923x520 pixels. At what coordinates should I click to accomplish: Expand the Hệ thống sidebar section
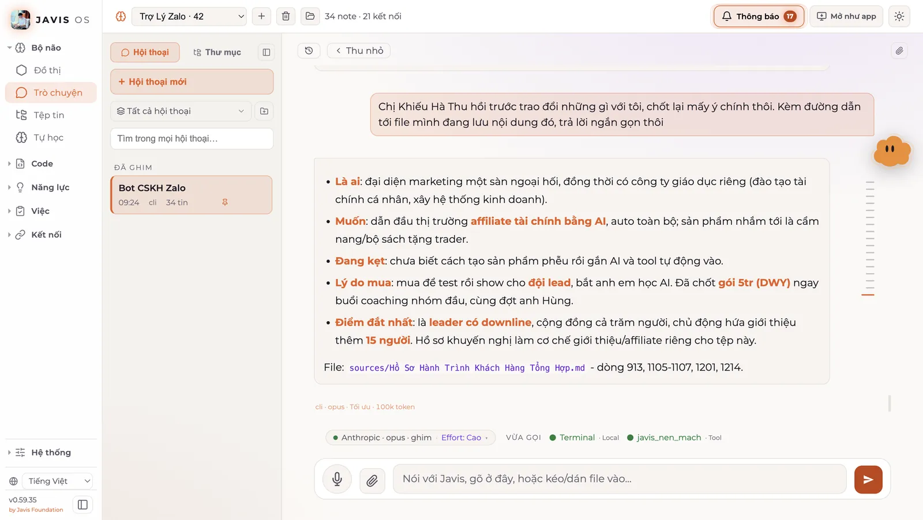tap(51, 453)
